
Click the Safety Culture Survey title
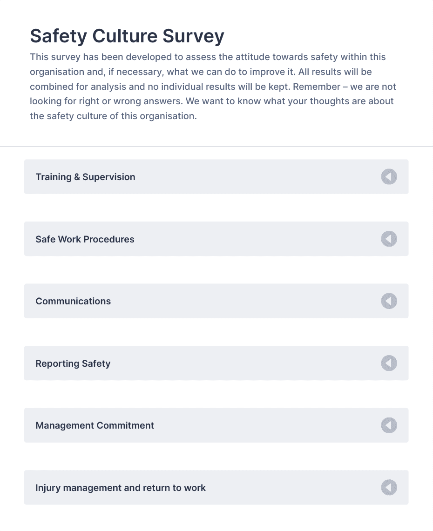tap(127, 36)
